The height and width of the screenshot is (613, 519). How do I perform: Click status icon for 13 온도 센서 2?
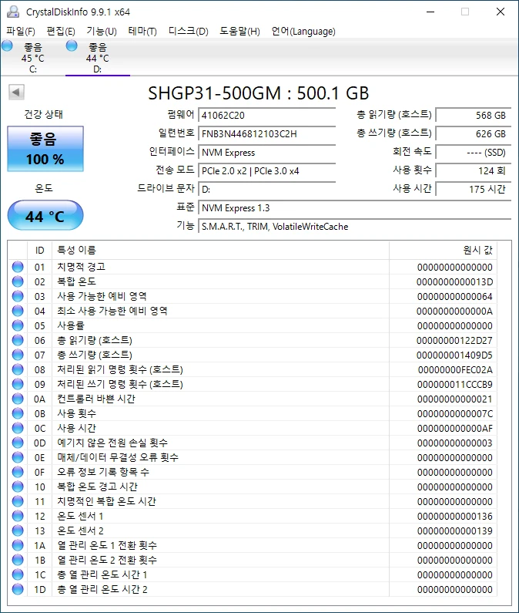[x=18, y=530]
